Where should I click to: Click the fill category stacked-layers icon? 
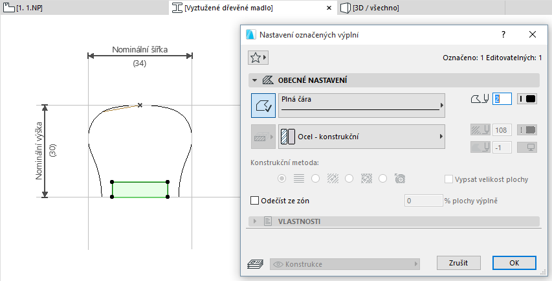[263, 137]
